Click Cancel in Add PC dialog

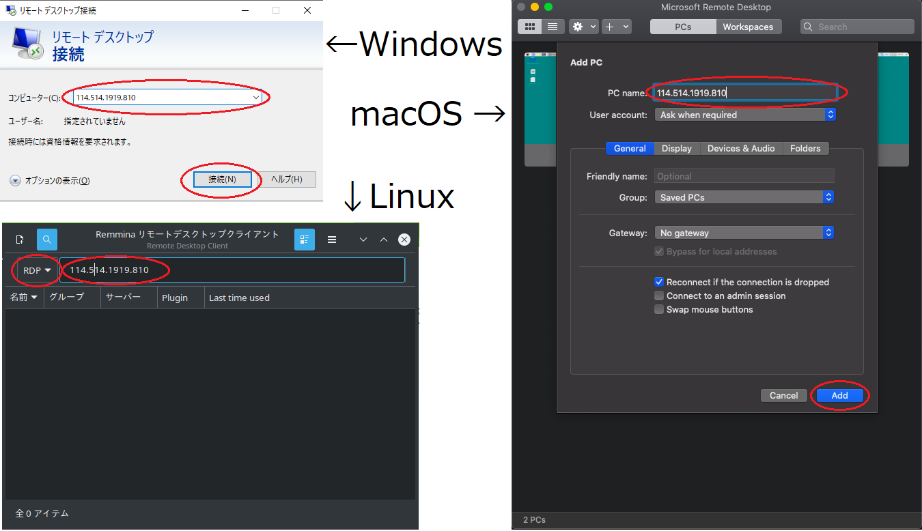click(783, 395)
